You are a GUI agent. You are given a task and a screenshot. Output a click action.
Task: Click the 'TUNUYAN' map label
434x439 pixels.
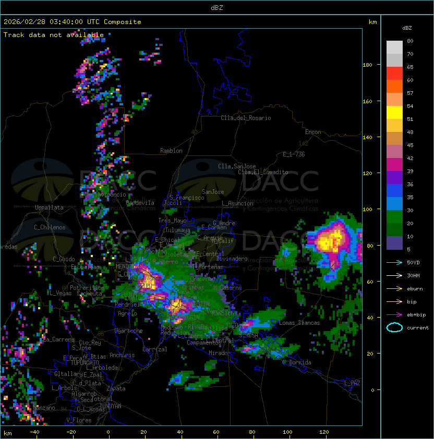tap(111, 406)
